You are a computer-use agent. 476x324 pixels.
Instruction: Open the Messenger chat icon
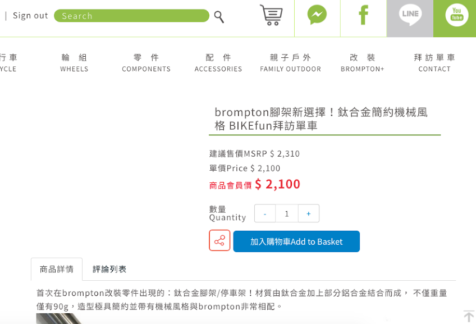click(x=317, y=15)
